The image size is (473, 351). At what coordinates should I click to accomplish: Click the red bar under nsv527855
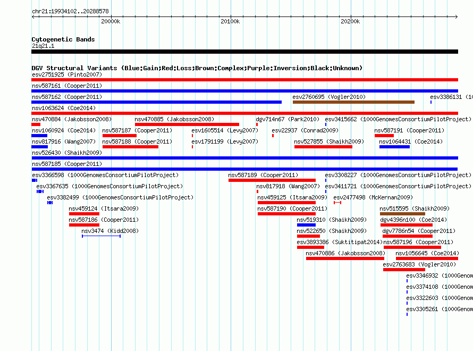pyautogui.click(x=323, y=147)
